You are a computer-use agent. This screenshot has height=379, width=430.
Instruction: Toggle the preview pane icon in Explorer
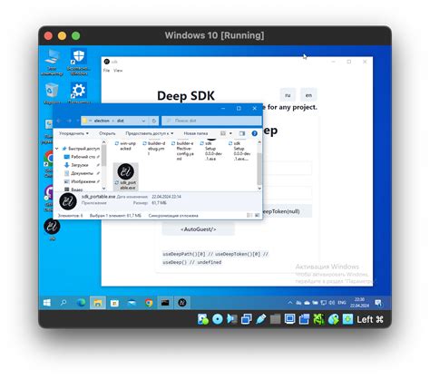click(242, 133)
